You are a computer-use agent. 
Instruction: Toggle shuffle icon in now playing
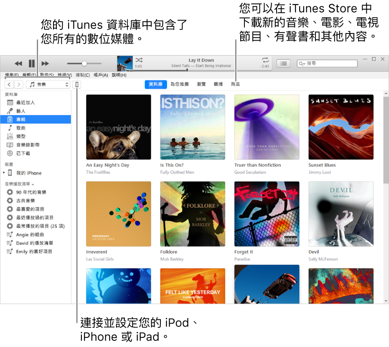[139, 60]
